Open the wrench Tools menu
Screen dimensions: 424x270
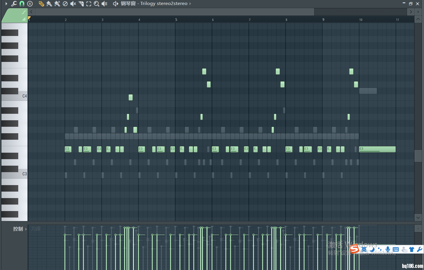click(14, 4)
